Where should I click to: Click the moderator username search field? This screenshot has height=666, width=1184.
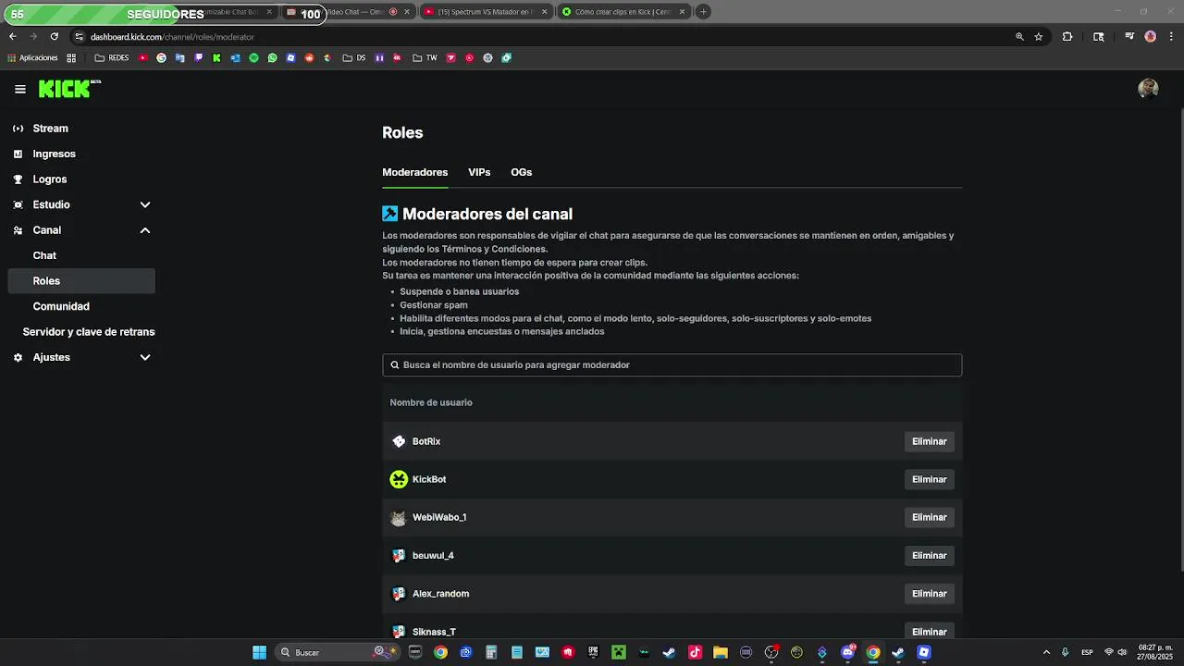[x=672, y=365]
